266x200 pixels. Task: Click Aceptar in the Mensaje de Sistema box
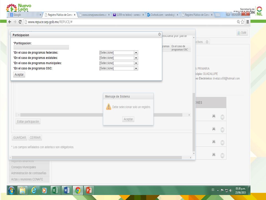click(128, 119)
